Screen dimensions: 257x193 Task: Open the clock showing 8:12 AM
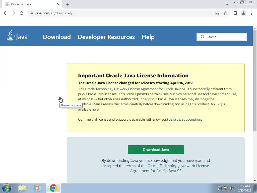pos(244,188)
